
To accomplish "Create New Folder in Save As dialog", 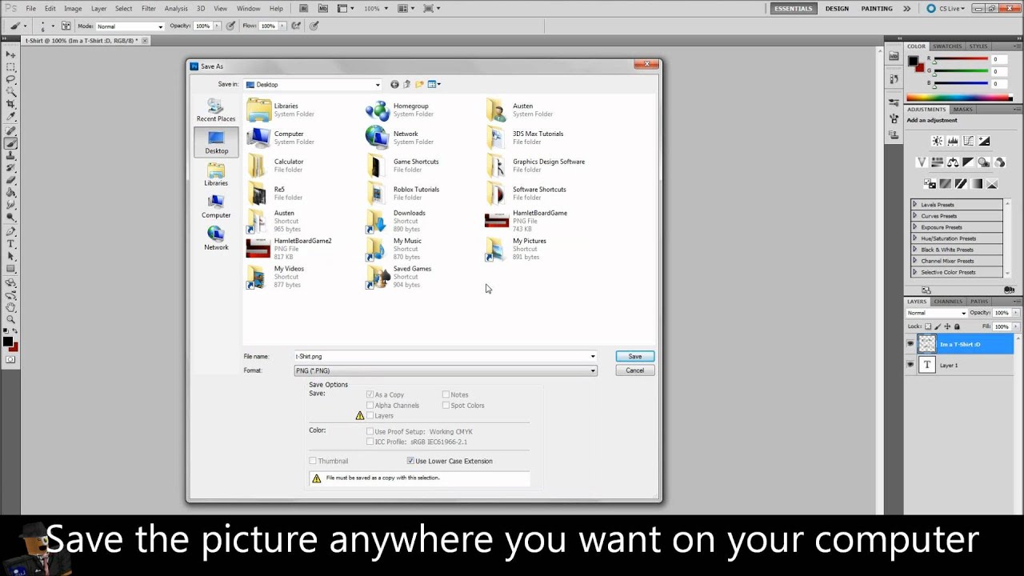I will [419, 84].
